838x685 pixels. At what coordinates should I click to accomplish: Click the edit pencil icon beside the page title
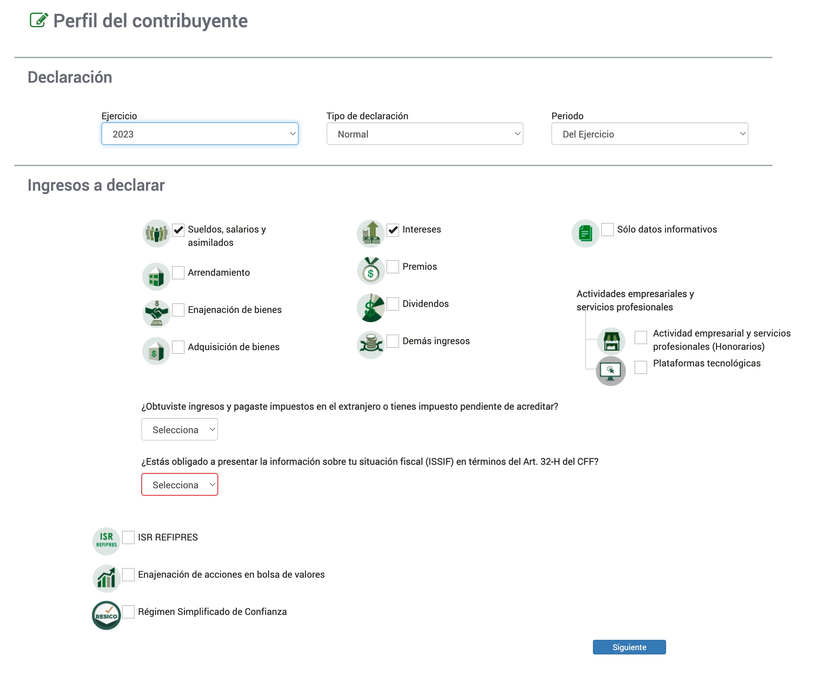click(39, 20)
